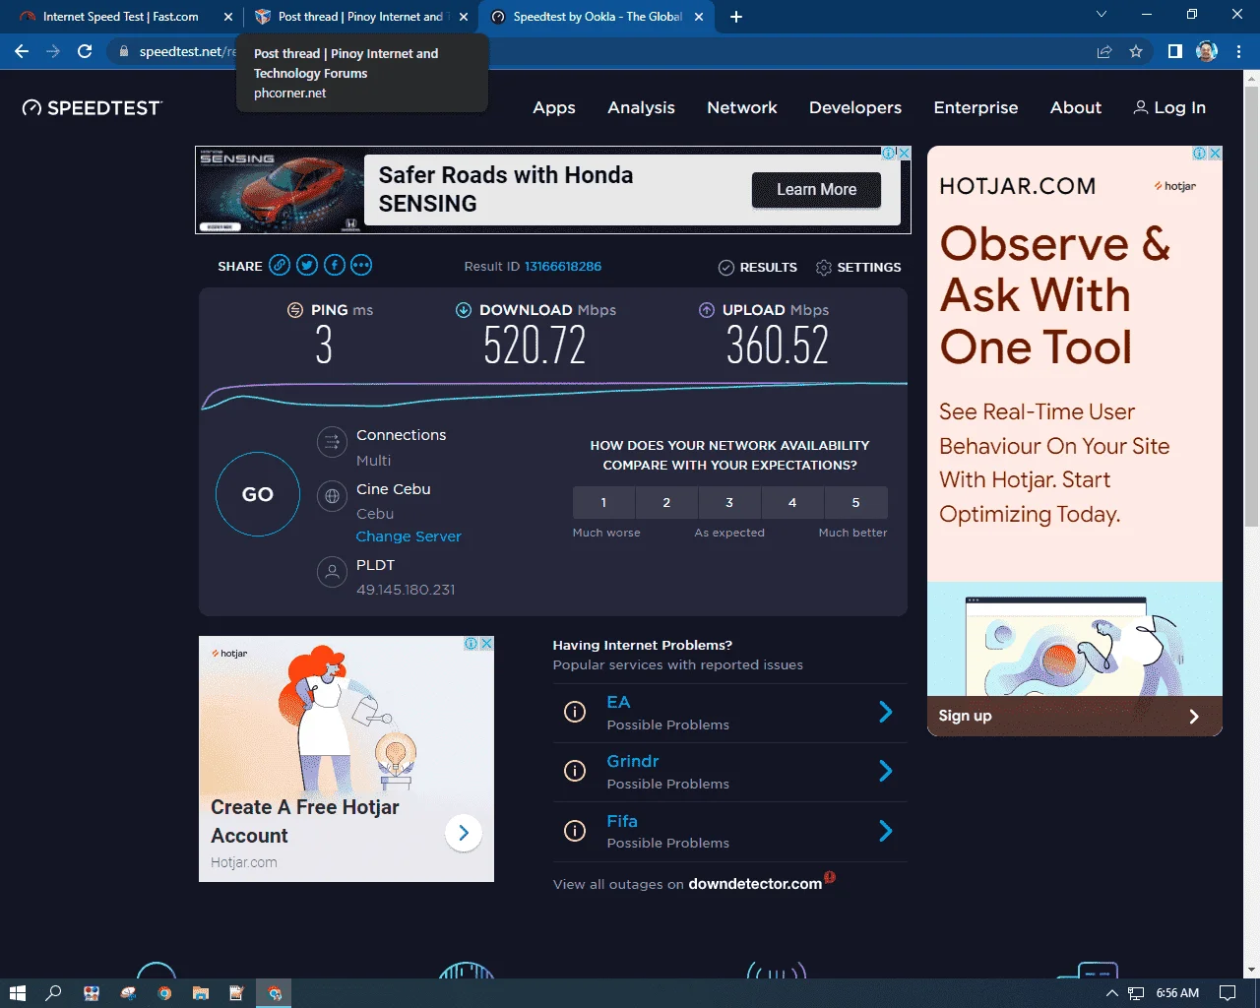Click the Speedtest logo in the header
The image size is (1260, 1008).
(x=93, y=107)
